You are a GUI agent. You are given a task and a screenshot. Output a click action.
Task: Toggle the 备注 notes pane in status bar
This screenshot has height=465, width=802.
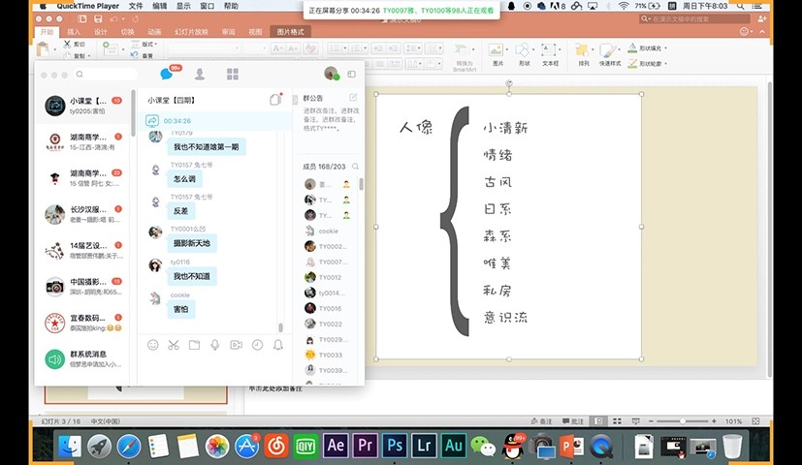pos(542,421)
